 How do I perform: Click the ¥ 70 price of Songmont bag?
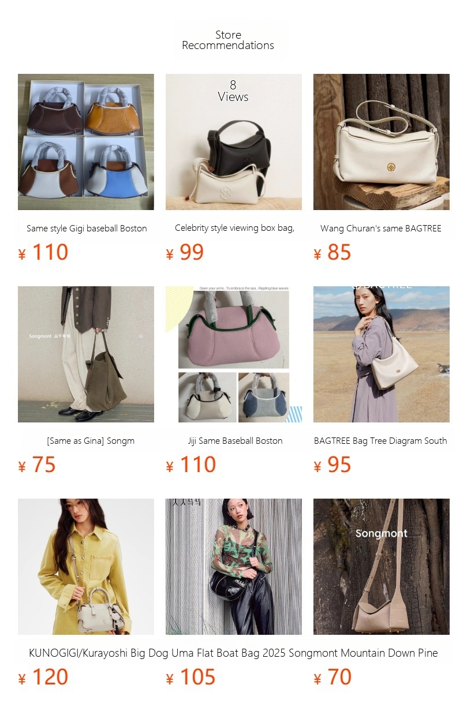(332, 677)
